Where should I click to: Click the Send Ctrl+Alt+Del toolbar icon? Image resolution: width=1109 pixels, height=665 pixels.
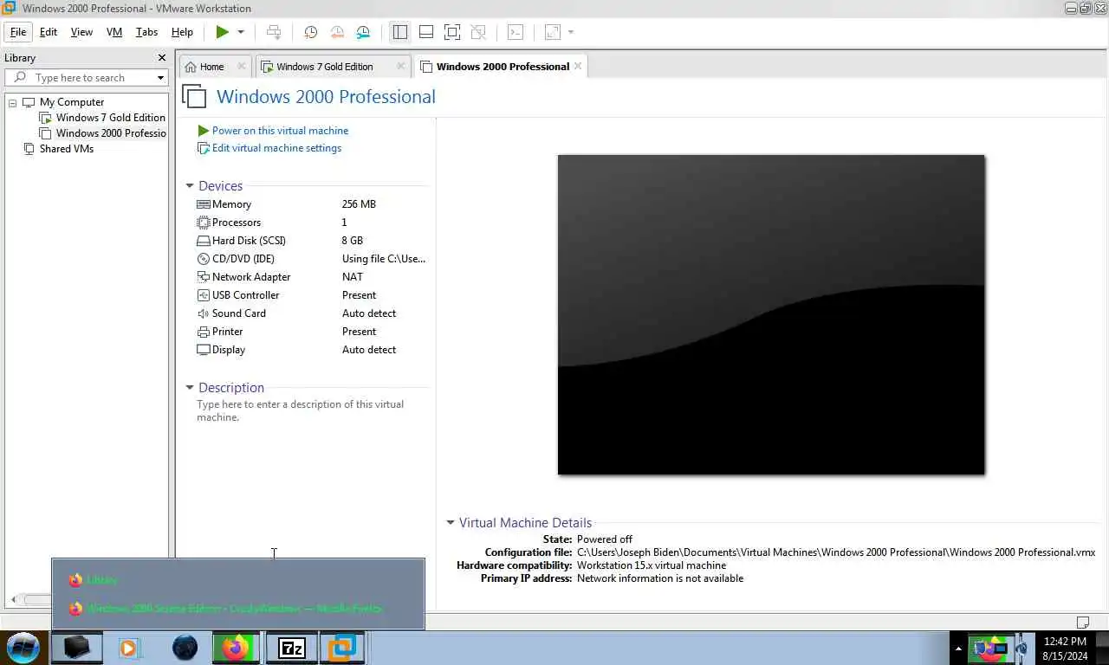point(274,32)
